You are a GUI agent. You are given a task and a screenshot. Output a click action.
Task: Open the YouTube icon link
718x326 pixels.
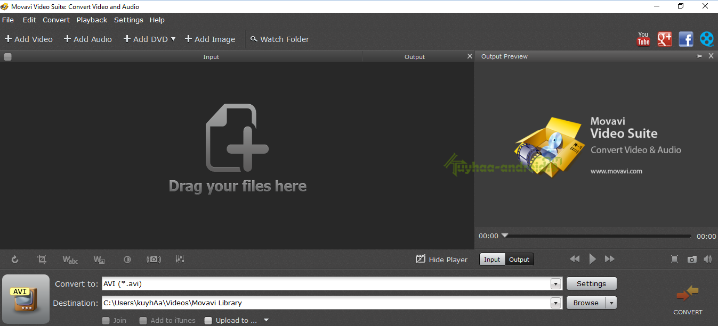pos(643,39)
